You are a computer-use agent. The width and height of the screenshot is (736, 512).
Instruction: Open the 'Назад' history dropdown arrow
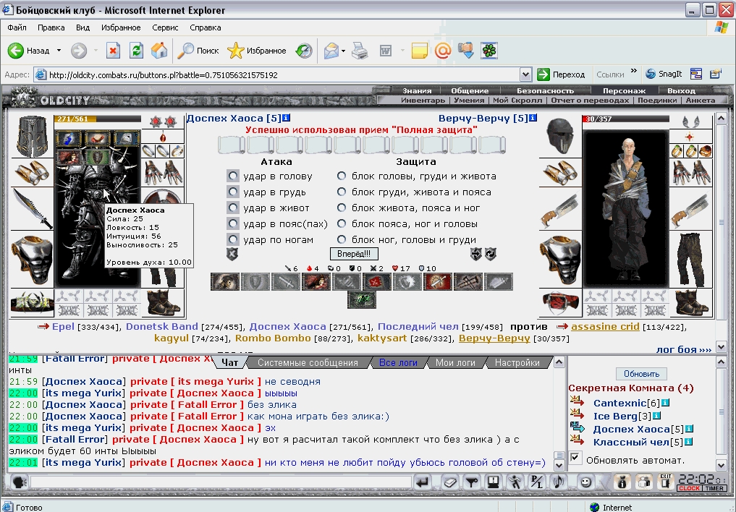pos(59,50)
